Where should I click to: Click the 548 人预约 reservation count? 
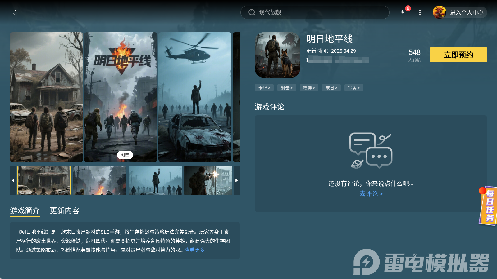click(415, 55)
